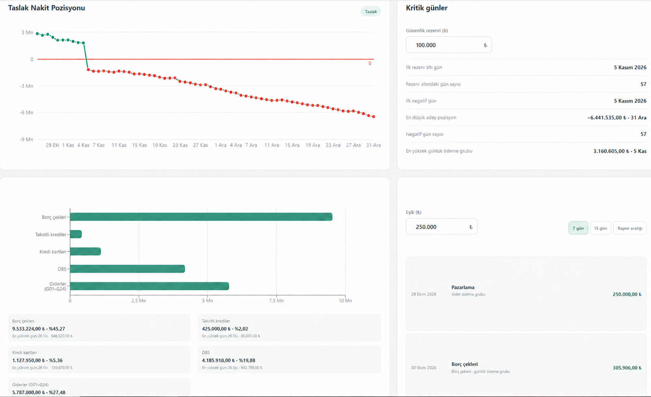651x397 pixels.
Task: Click the '29 Ekim 2026' date text
Action: click(423, 294)
